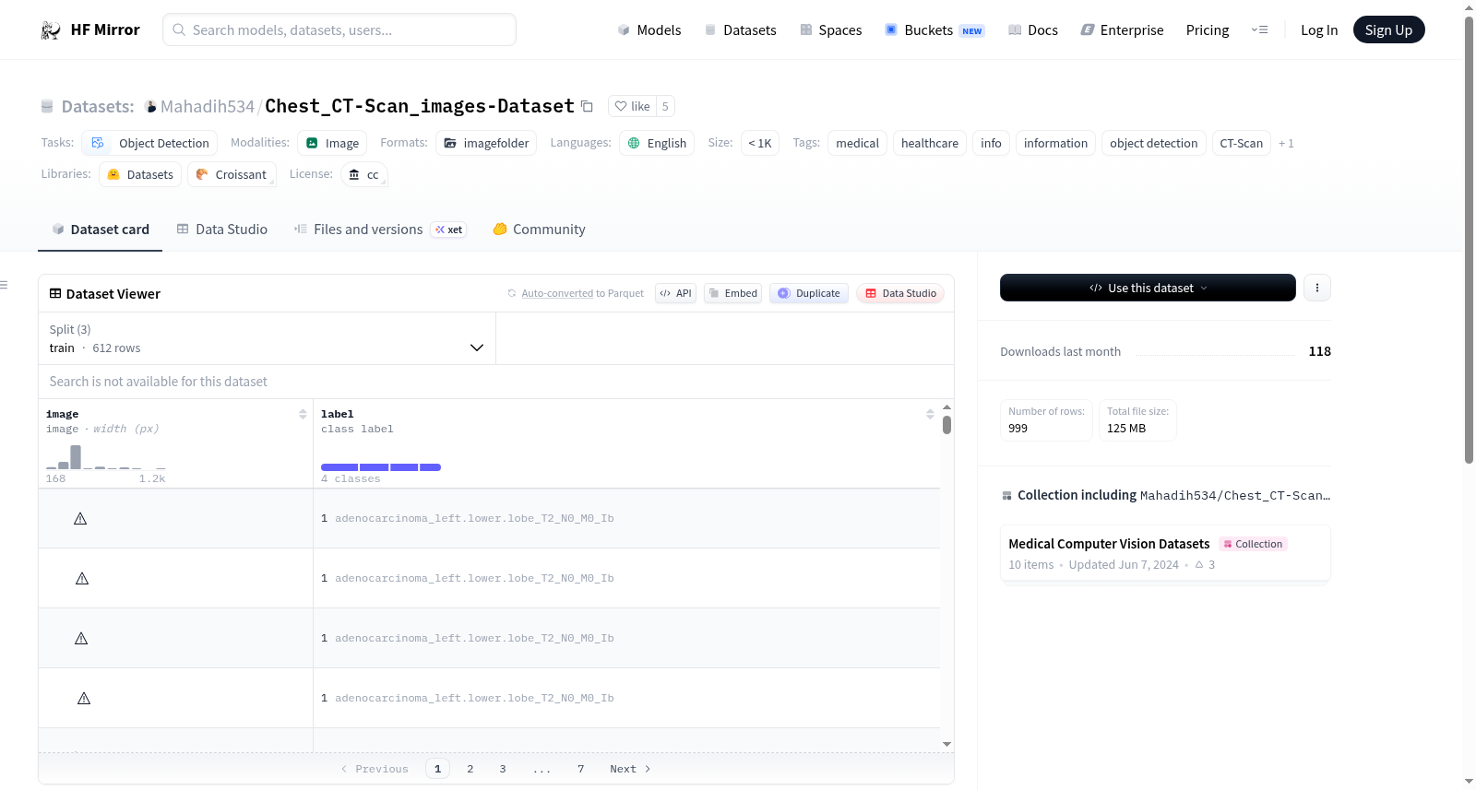The image size is (1476, 790).
Task: Click Log In
Action: pos(1319,29)
